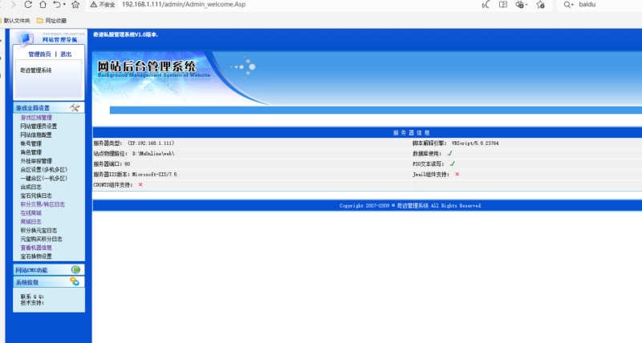Viewport: 642px width, 343px height.
Task: Click the red X beside Jmail组件支持
Action: tap(457, 174)
